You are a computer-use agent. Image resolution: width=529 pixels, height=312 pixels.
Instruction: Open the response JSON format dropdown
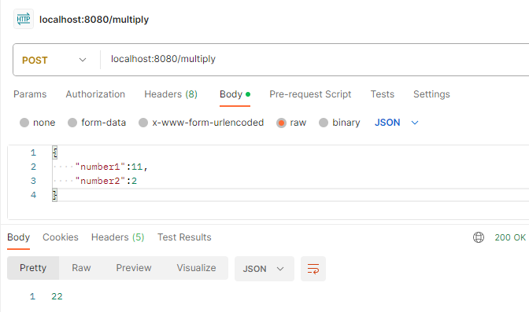pos(264,269)
